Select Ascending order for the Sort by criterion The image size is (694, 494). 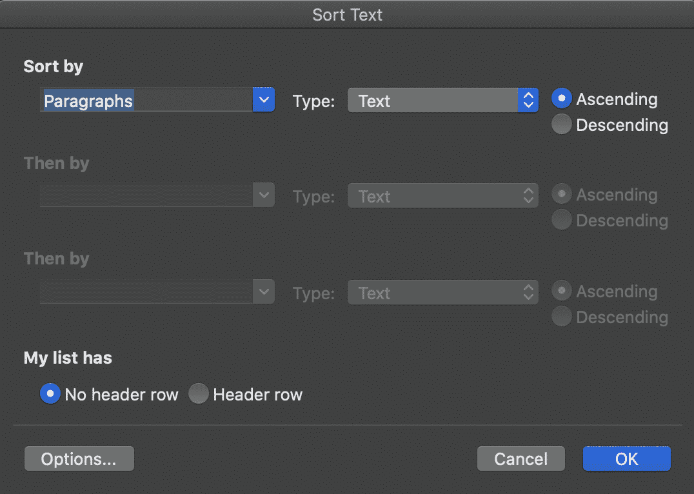561,98
